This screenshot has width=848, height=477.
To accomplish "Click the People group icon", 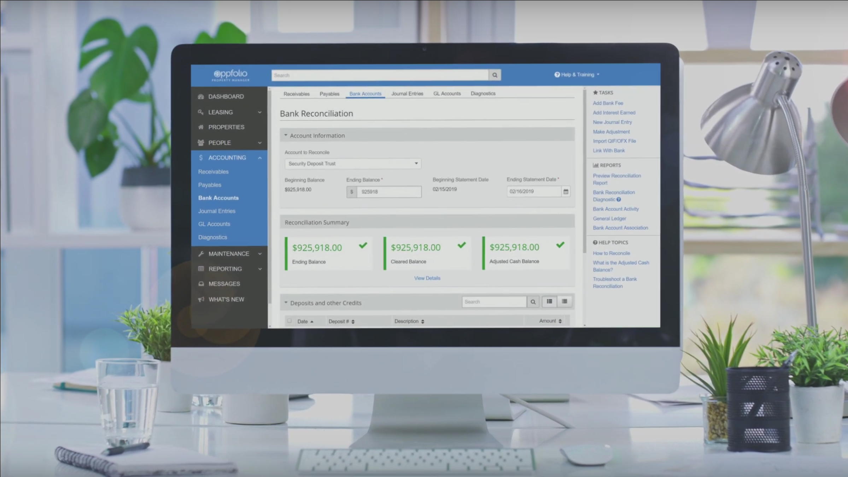I will point(201,143).
